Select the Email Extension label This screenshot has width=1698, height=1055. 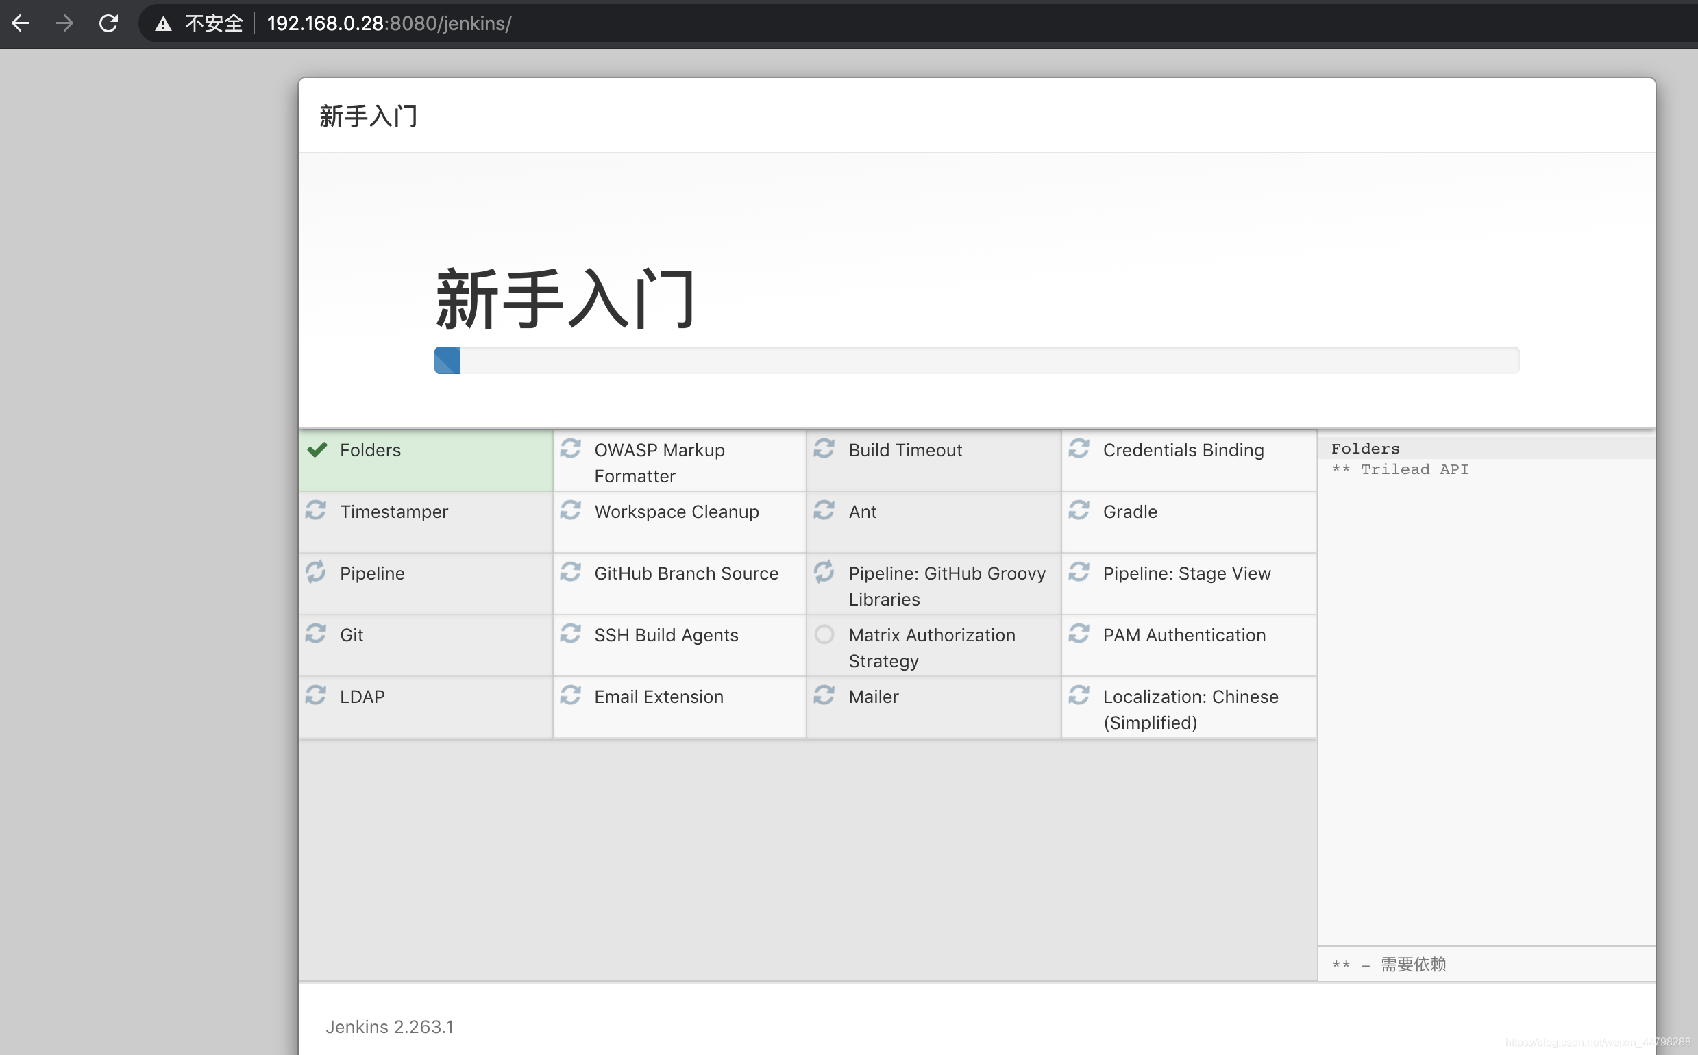coord(658,697)
